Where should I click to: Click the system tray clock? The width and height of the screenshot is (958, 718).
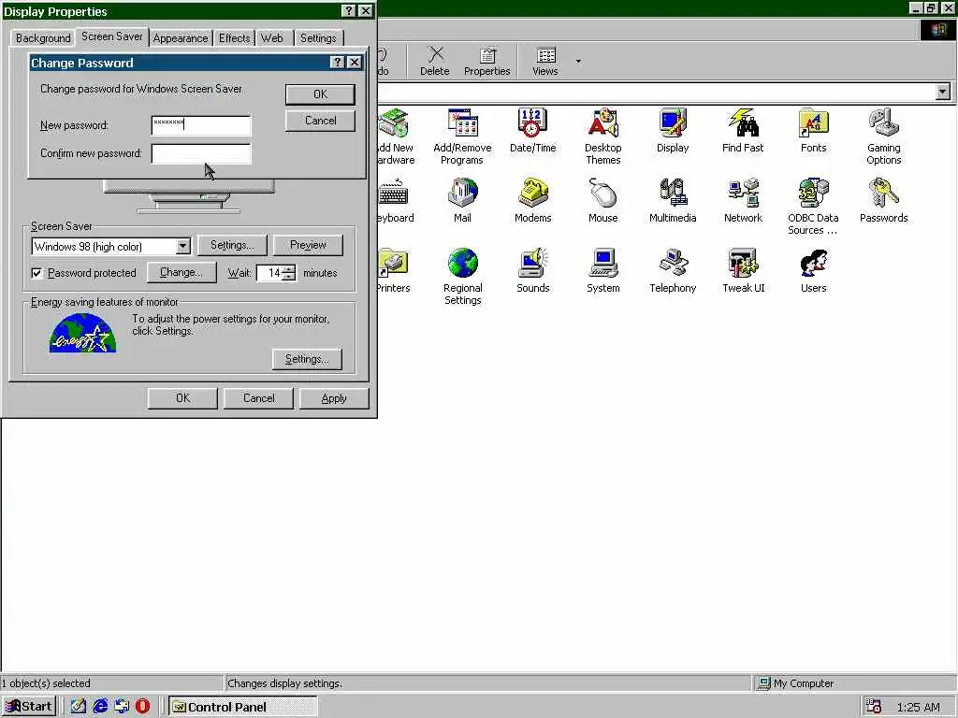918,707
